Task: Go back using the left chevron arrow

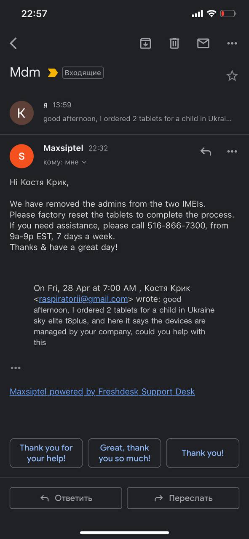Action: click(13, 43)
